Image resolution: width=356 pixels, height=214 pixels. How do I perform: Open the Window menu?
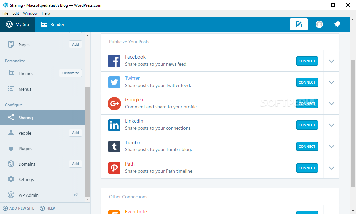point(30,13)
